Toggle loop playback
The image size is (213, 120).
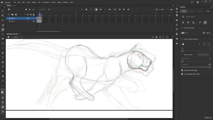click(115, 10)
